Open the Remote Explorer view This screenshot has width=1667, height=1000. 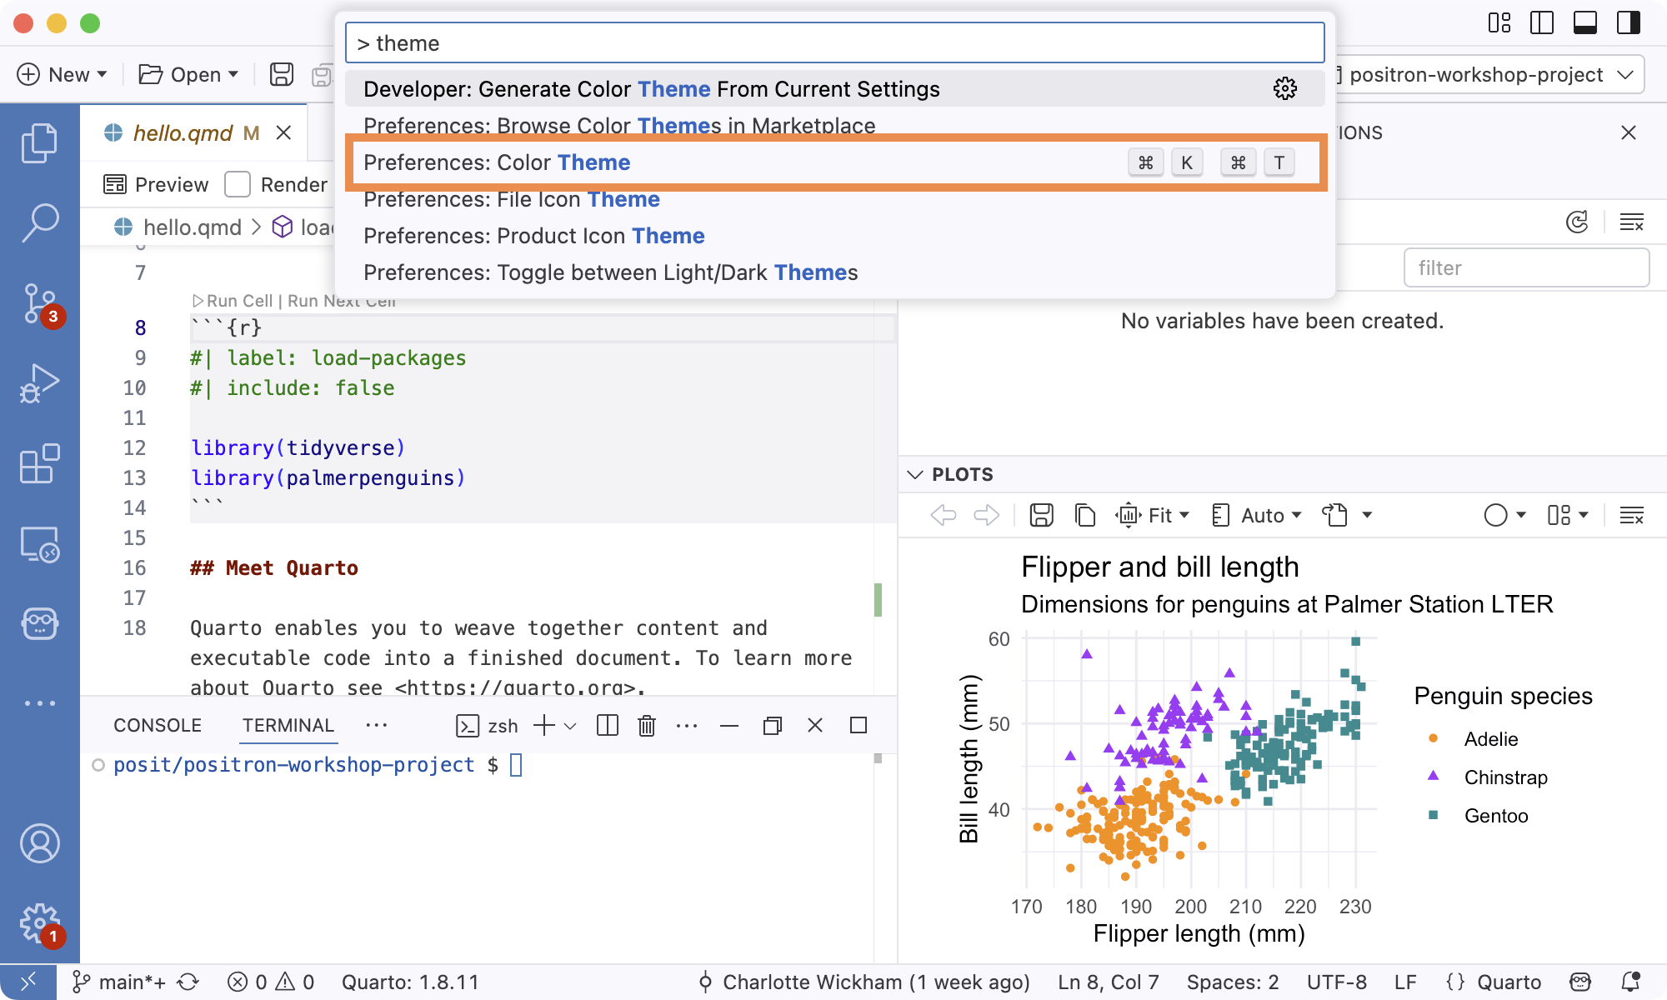[x=39, y=543]
